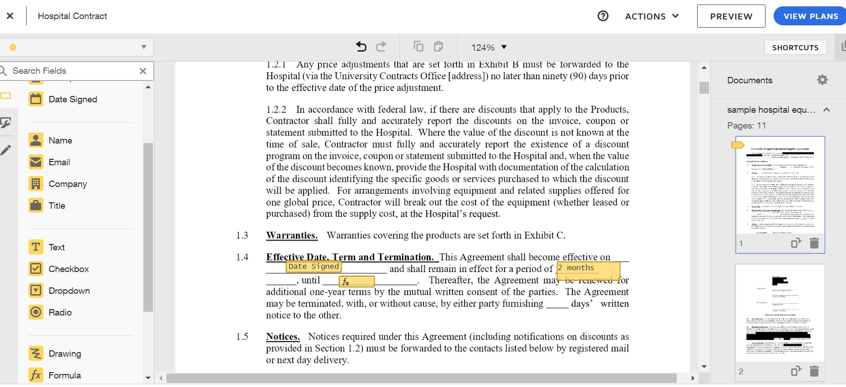The image size is (846, 387).
Task: Click the SHORTCUTS button
Action: [x=795, y=48]
